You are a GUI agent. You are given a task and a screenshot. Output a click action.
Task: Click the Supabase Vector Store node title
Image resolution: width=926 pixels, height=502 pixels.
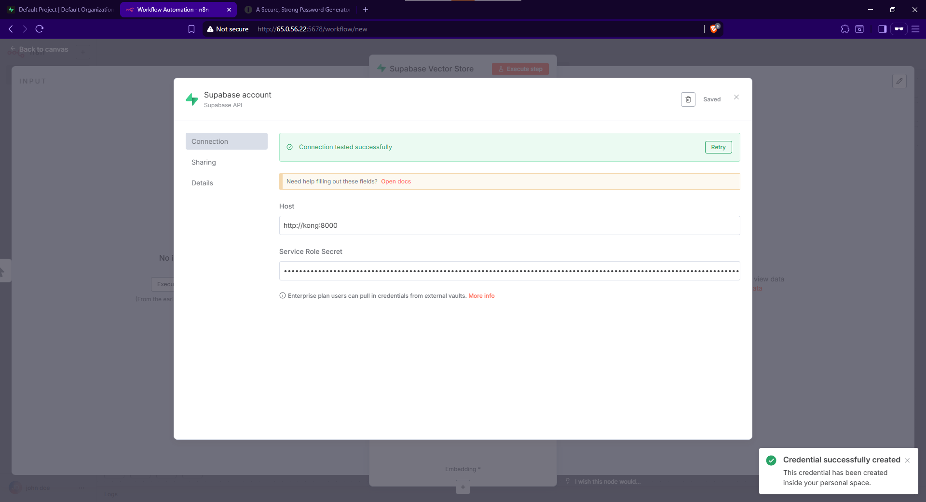tap(432, 69)
